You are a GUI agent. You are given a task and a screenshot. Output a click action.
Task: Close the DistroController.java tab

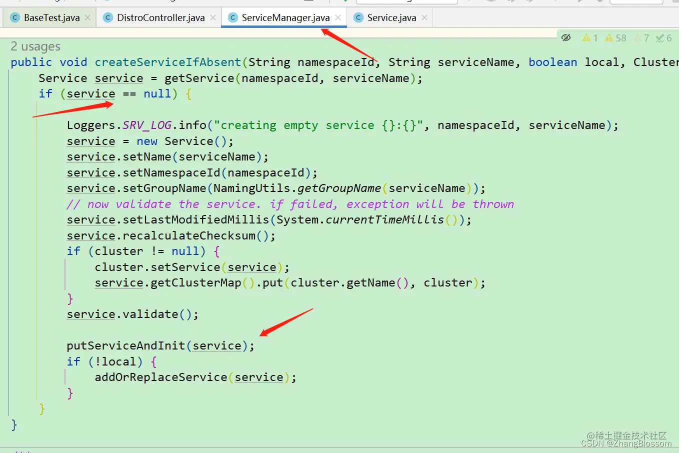[x=213, y=17]
